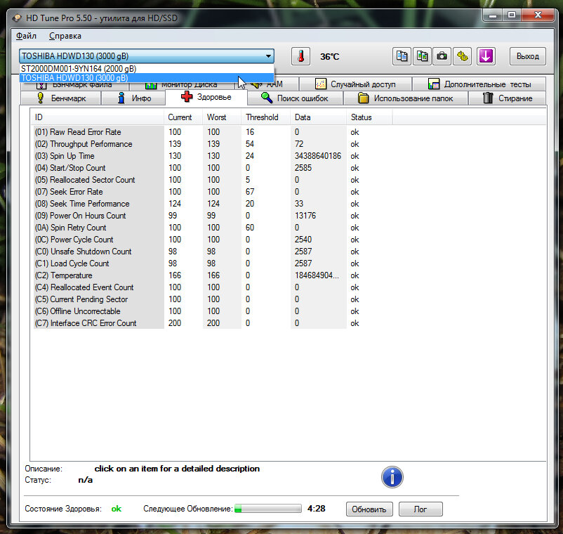Select the Здоровье tab
The height and width of the screenshot is (534, 563).
pyautogui.click(x=206, y=97)
